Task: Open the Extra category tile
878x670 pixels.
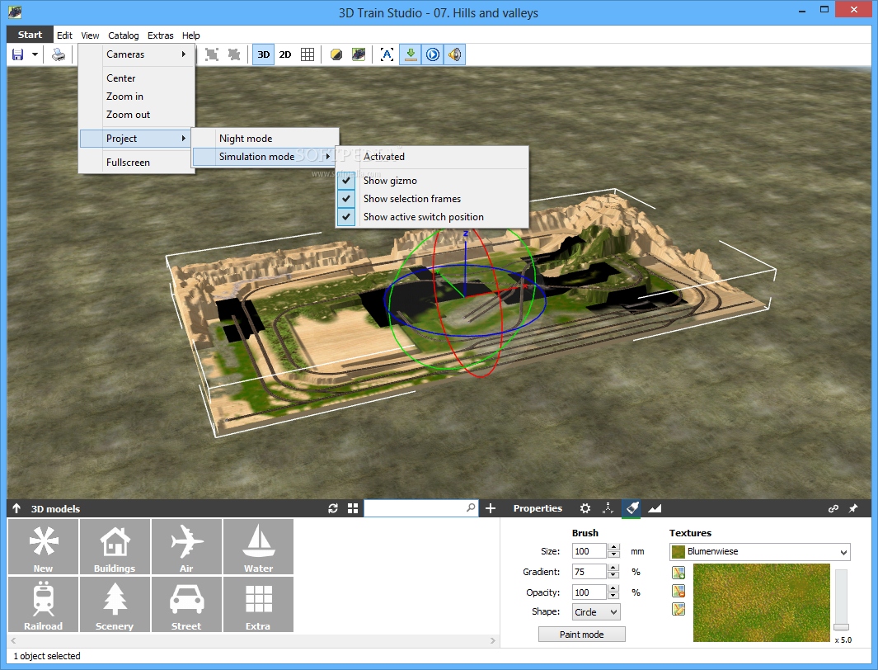Action: point(258,605)
